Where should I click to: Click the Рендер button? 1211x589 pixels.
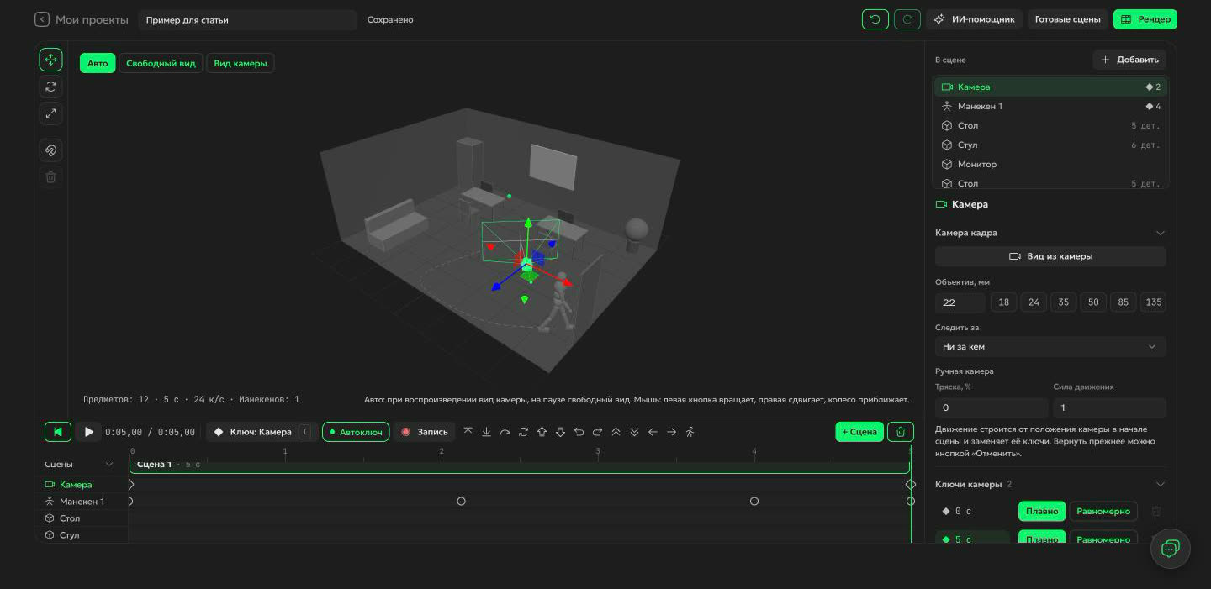click(1145, 19)
